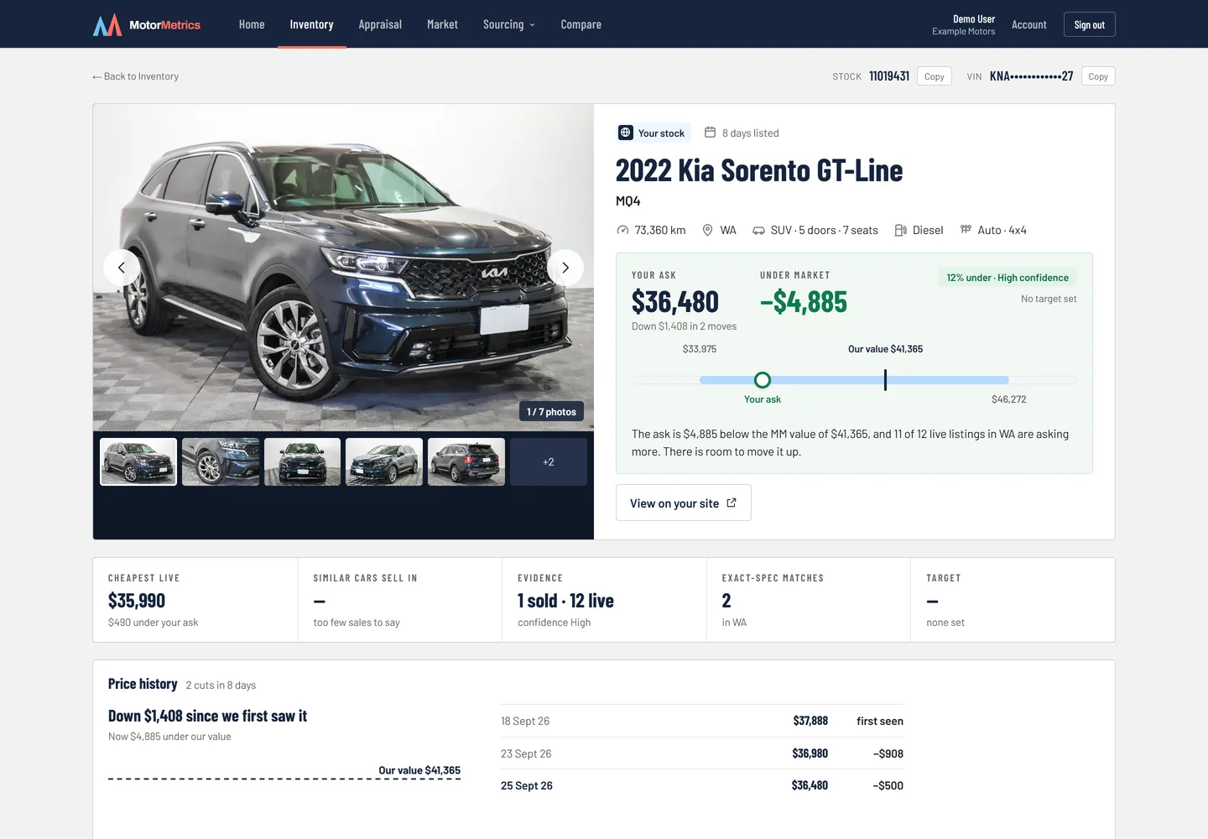Click the transmission icon beside Auto 4x4

(966, 229)
